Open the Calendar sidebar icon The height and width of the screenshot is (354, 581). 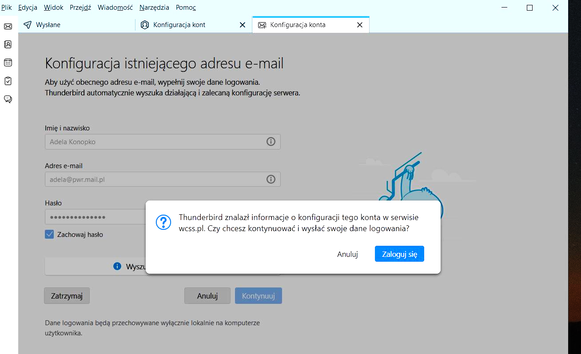pos(8,63)
